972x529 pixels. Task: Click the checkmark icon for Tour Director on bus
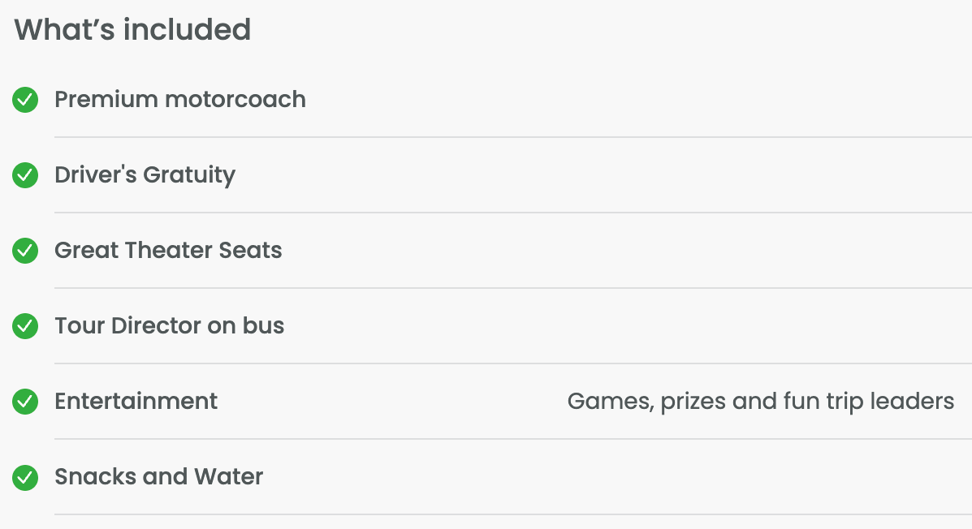pos(25,326)
